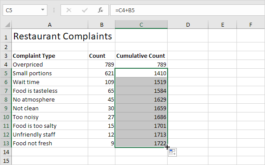Select row 14 header
The height and width of the screenshot is (165, 265).
point(6,152)
